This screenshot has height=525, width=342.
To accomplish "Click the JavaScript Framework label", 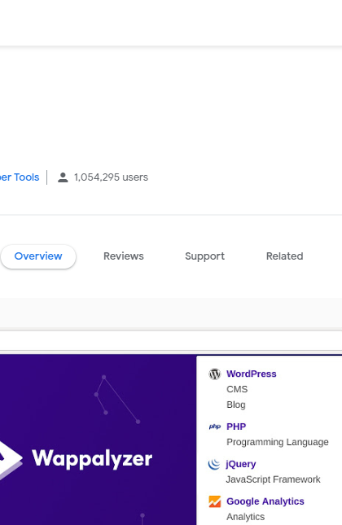I will [274, 479].
